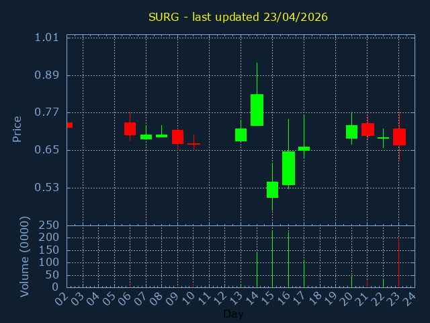
Task: Click the chart title SURG last updated
Action: coord(238,17)
